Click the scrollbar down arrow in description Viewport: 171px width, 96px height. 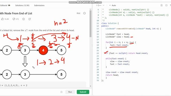(x=91, y=86)
